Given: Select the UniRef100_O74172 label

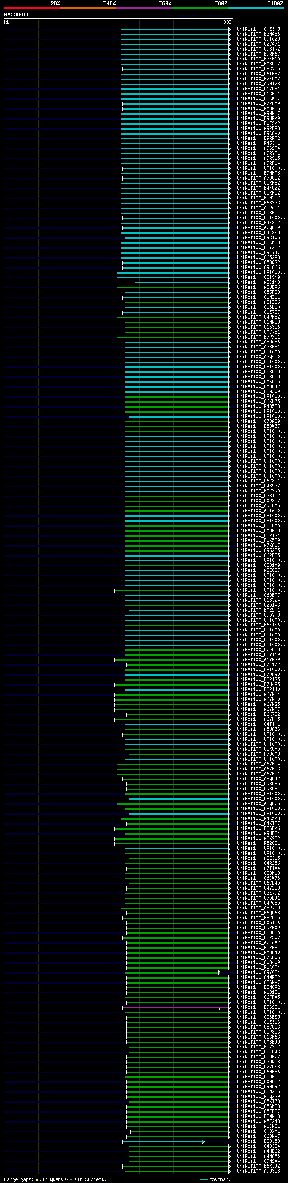Looking at the screenshot, I should pyautogui.click(x=258, y=665).
